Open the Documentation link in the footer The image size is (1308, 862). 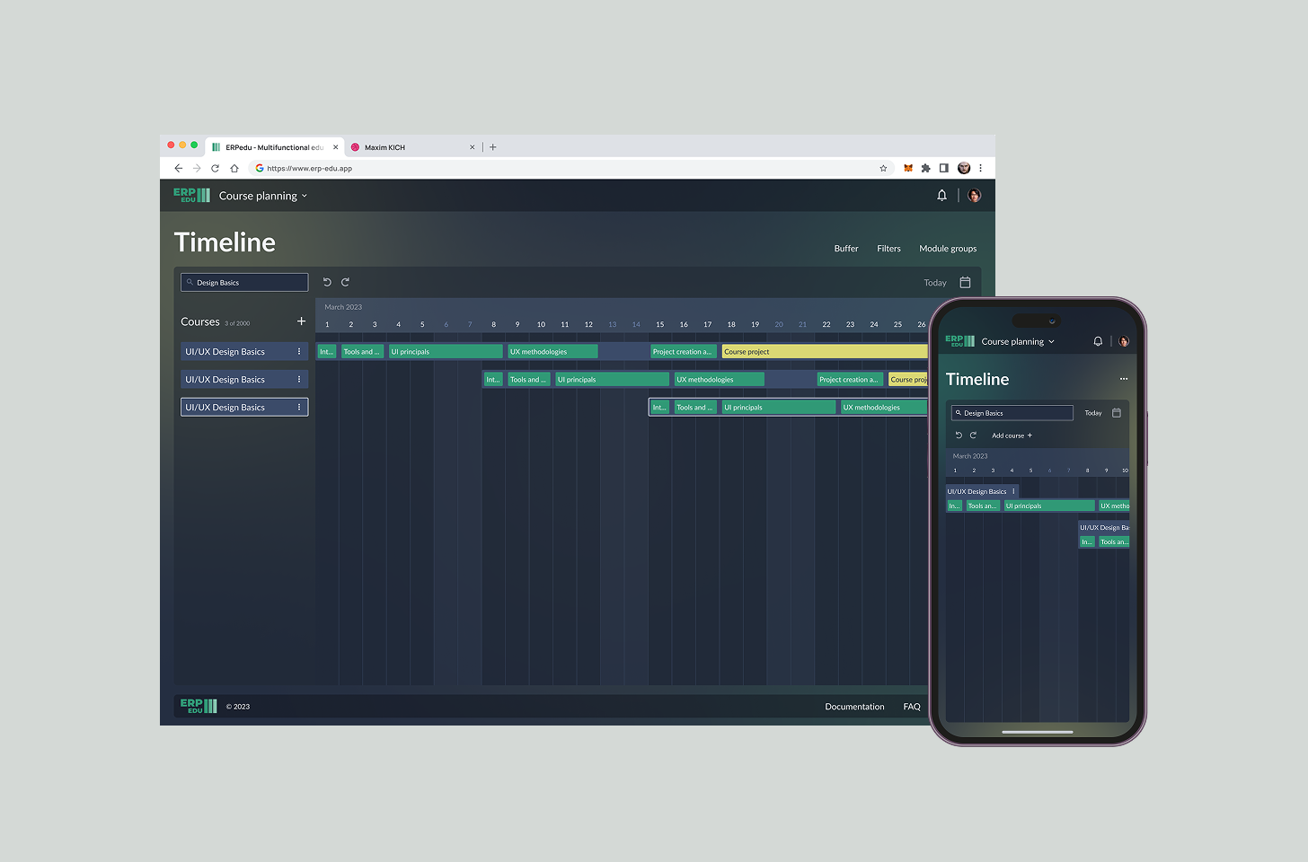(x=854, y=707)
